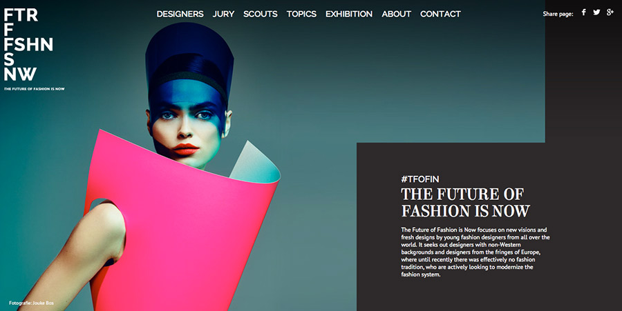The height and width of the screenshot is (311, 622).
Task: Click the Share page label
Action: pyautogui.click(x=558, y=14)
